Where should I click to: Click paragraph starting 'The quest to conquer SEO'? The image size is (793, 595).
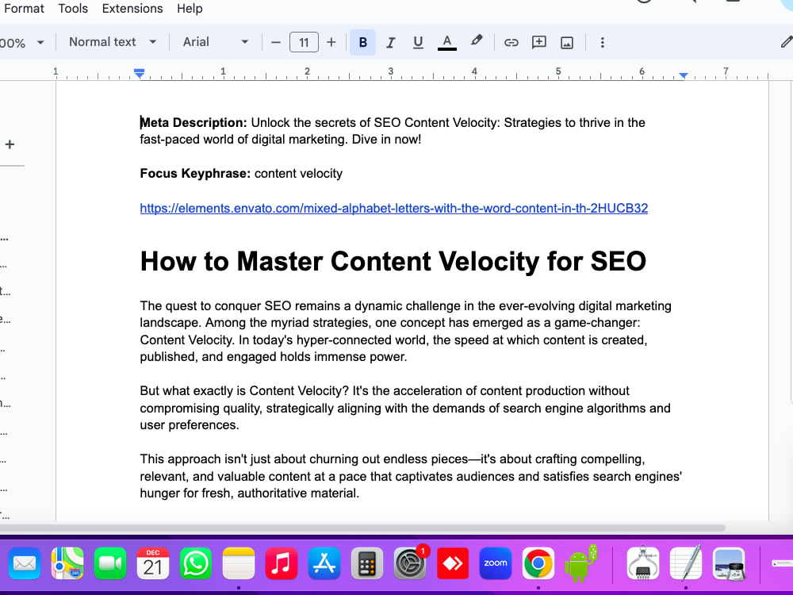click(405, 332)
